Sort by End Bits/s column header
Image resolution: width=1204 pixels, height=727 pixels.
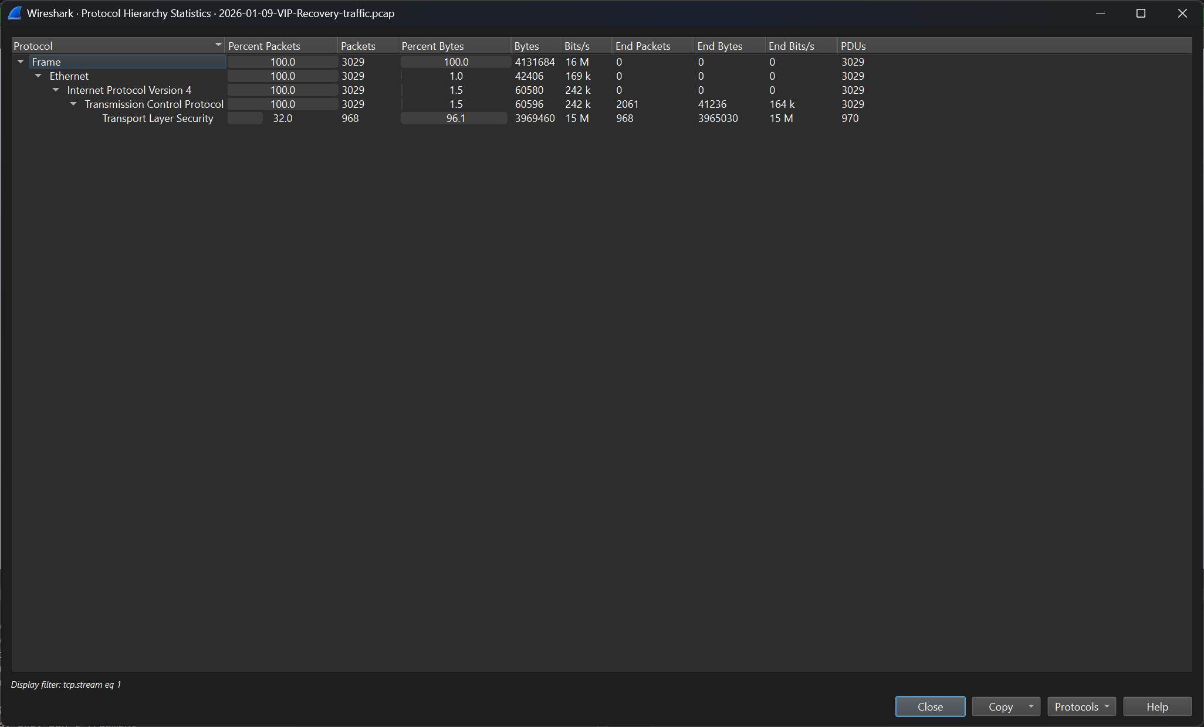801,46
